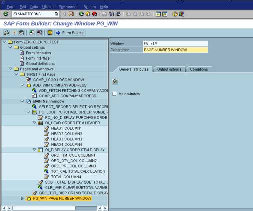This screenshot has height=211, width=253.
Task: Click the yellow Help question mark icon
Action: (175, 14)
